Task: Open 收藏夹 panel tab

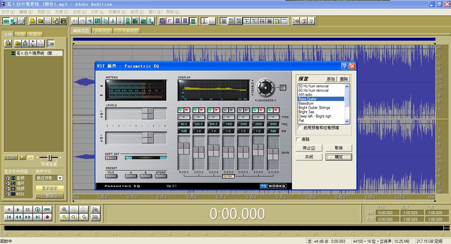Action: (34, 34)
